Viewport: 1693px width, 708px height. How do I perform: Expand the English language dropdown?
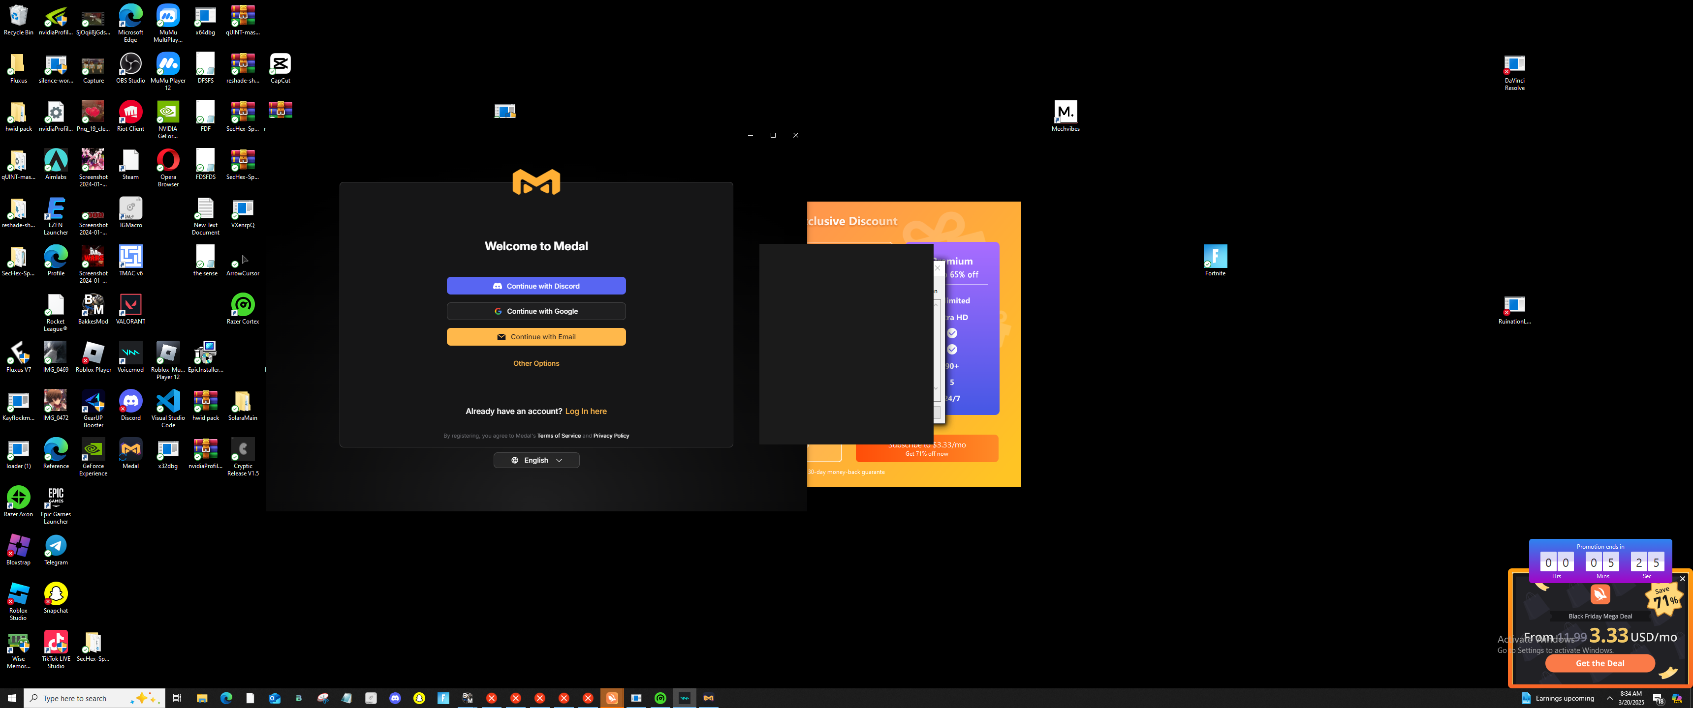pos(535,460)
